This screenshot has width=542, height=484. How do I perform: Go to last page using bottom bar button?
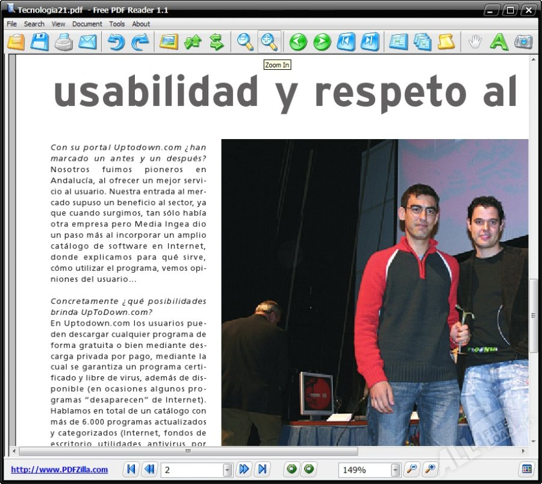click(262, 470)
